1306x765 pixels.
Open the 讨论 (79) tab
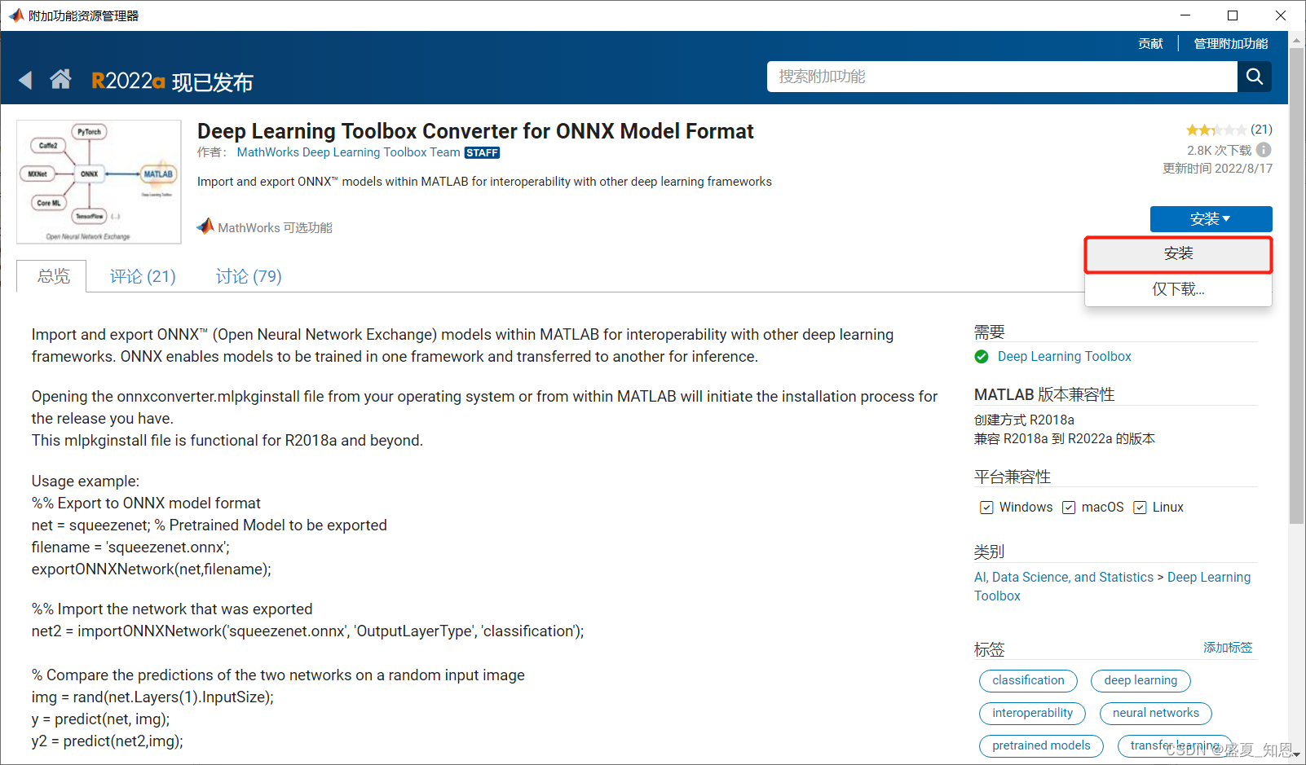tap(248, 276)
